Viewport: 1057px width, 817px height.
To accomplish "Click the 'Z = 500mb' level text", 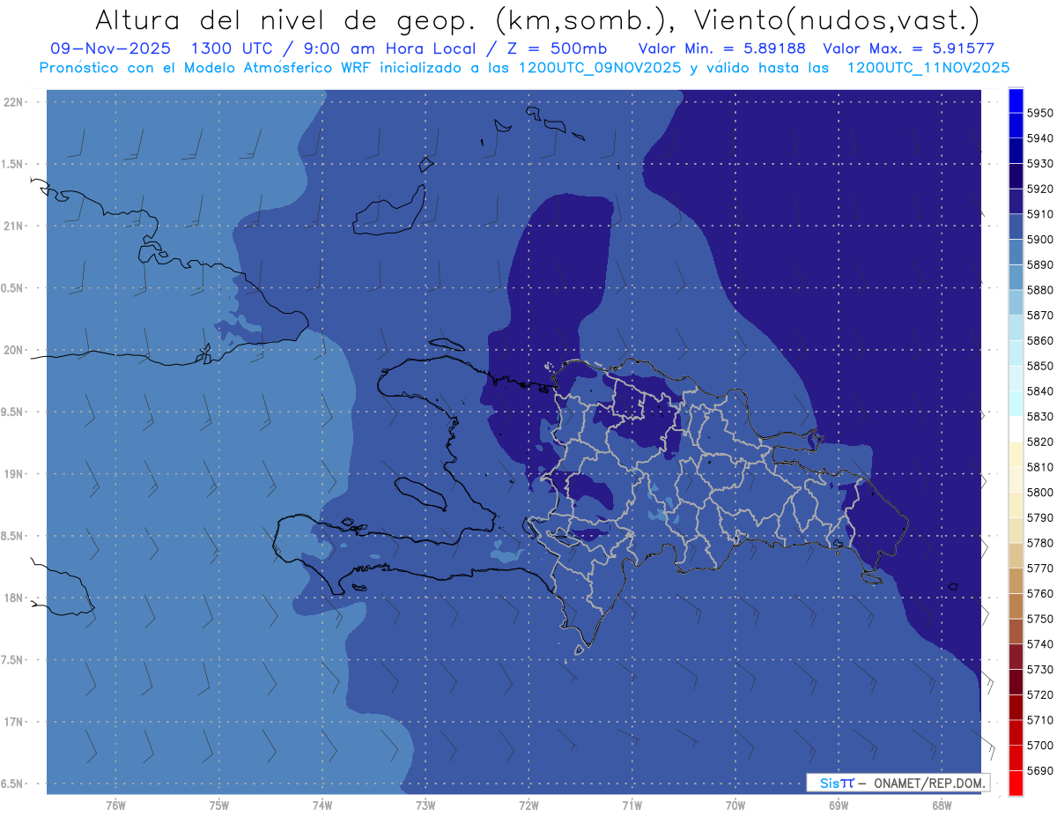I will pyautogui.click(x=557, y=48).
